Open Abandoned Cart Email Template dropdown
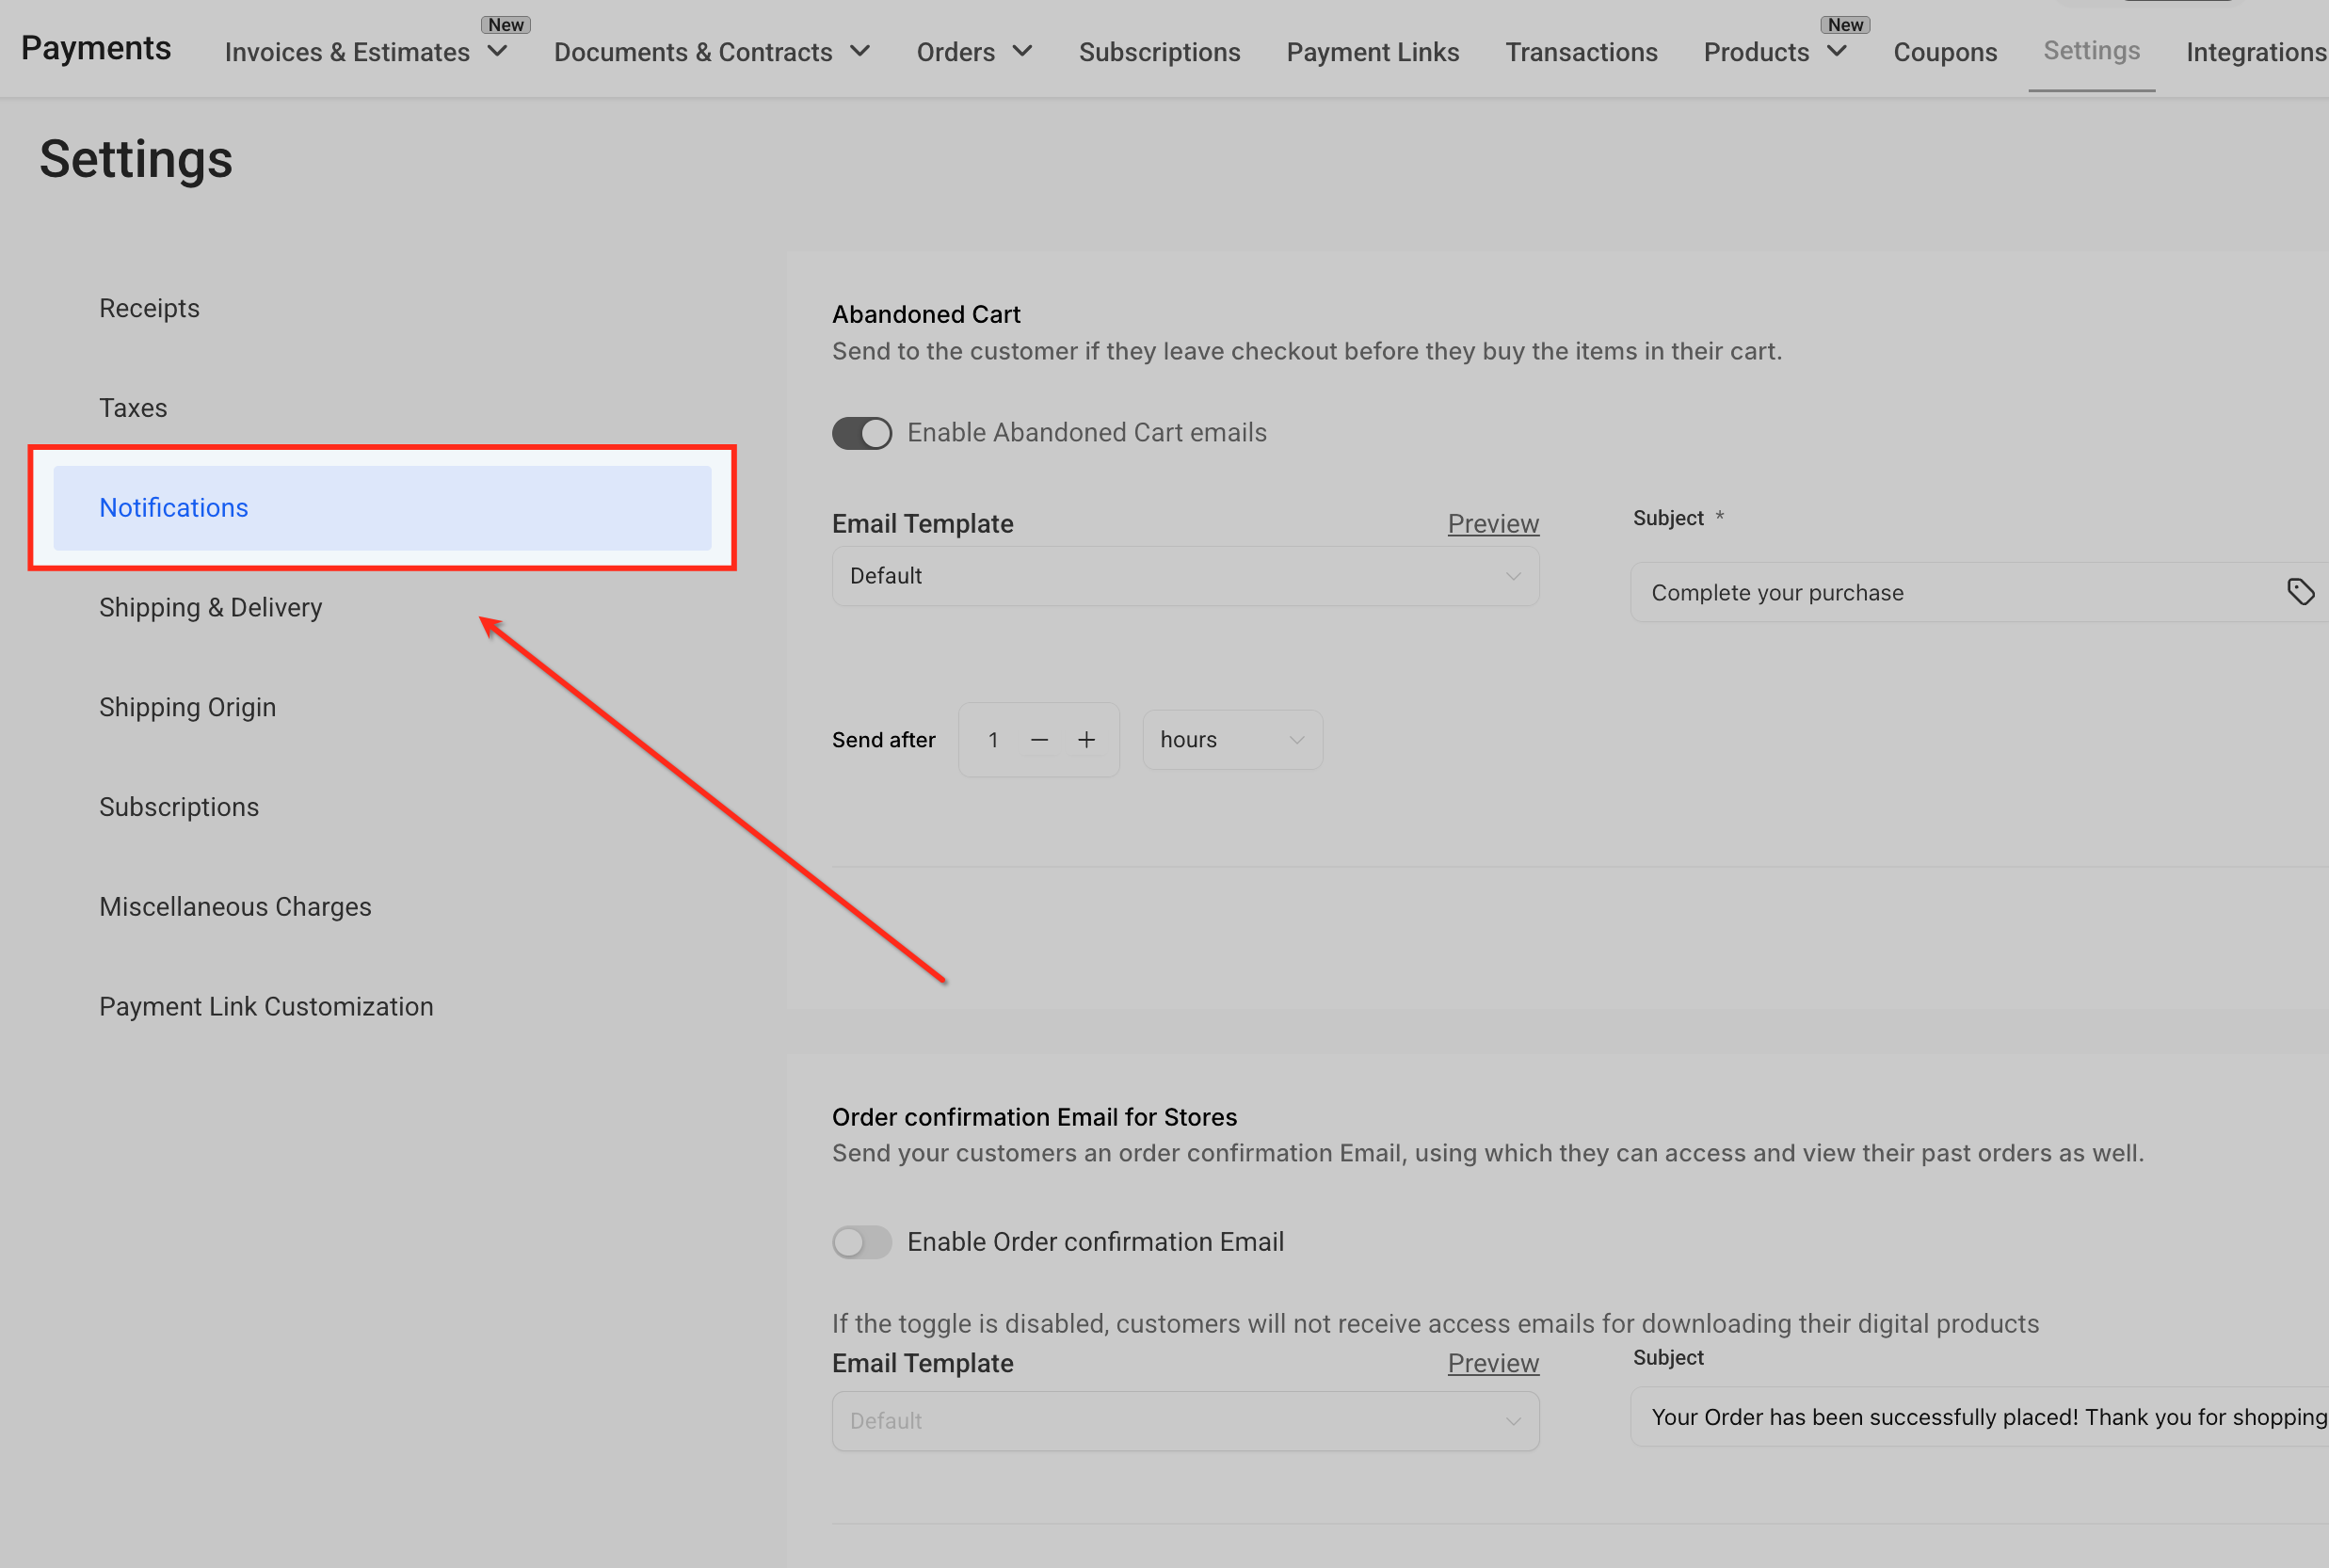 click(x=1185, y=576)
